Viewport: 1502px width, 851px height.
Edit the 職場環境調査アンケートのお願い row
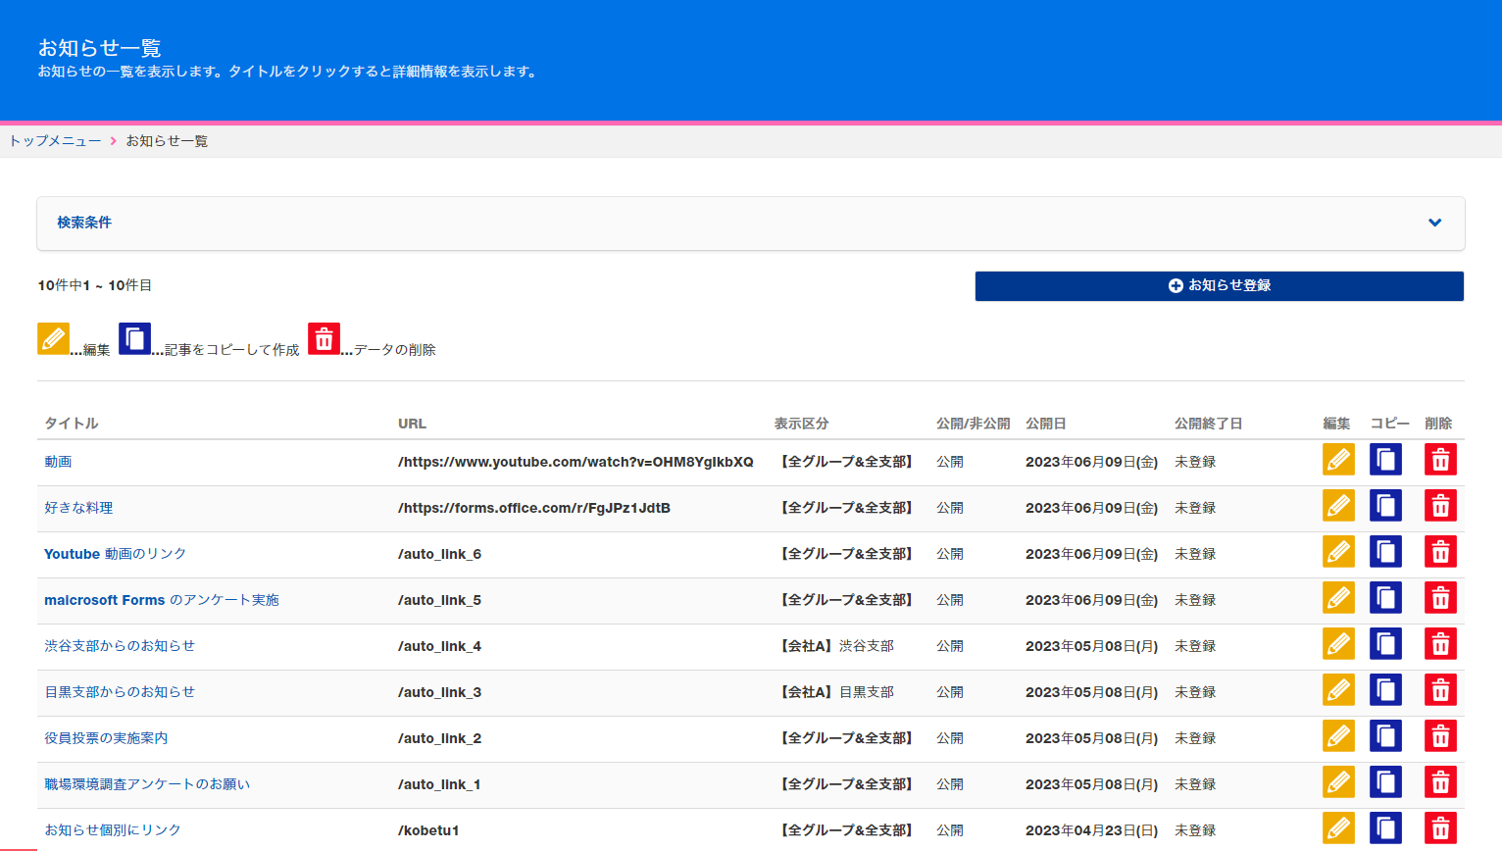[1338, 782]
